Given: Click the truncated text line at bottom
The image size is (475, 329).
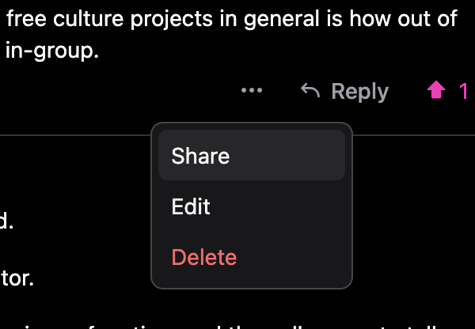Looking at the screenshot, I should point(237,323).
